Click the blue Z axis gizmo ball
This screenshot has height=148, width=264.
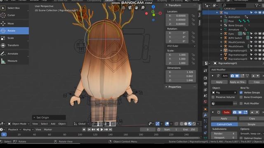153,7
